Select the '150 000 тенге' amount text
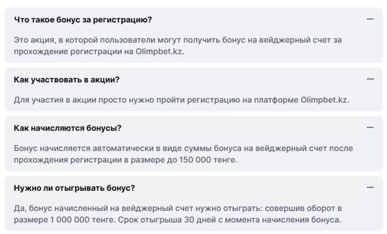This screenshot has width=387, height=234. click(x=208, y=160)
